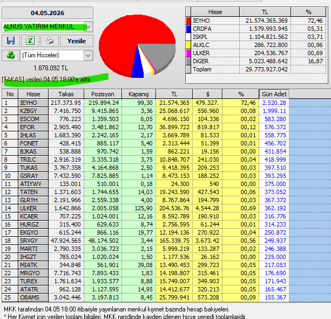Click the pie chart

coord(137,45)
